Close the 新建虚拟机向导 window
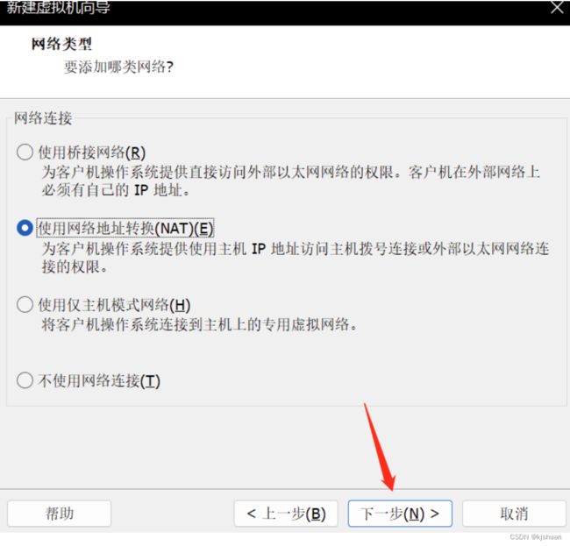This screenshot has width=570, height=546. click(557, 7)
